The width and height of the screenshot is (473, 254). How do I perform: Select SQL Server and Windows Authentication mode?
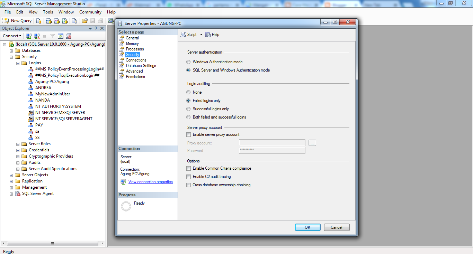click(x=188, y=70)
